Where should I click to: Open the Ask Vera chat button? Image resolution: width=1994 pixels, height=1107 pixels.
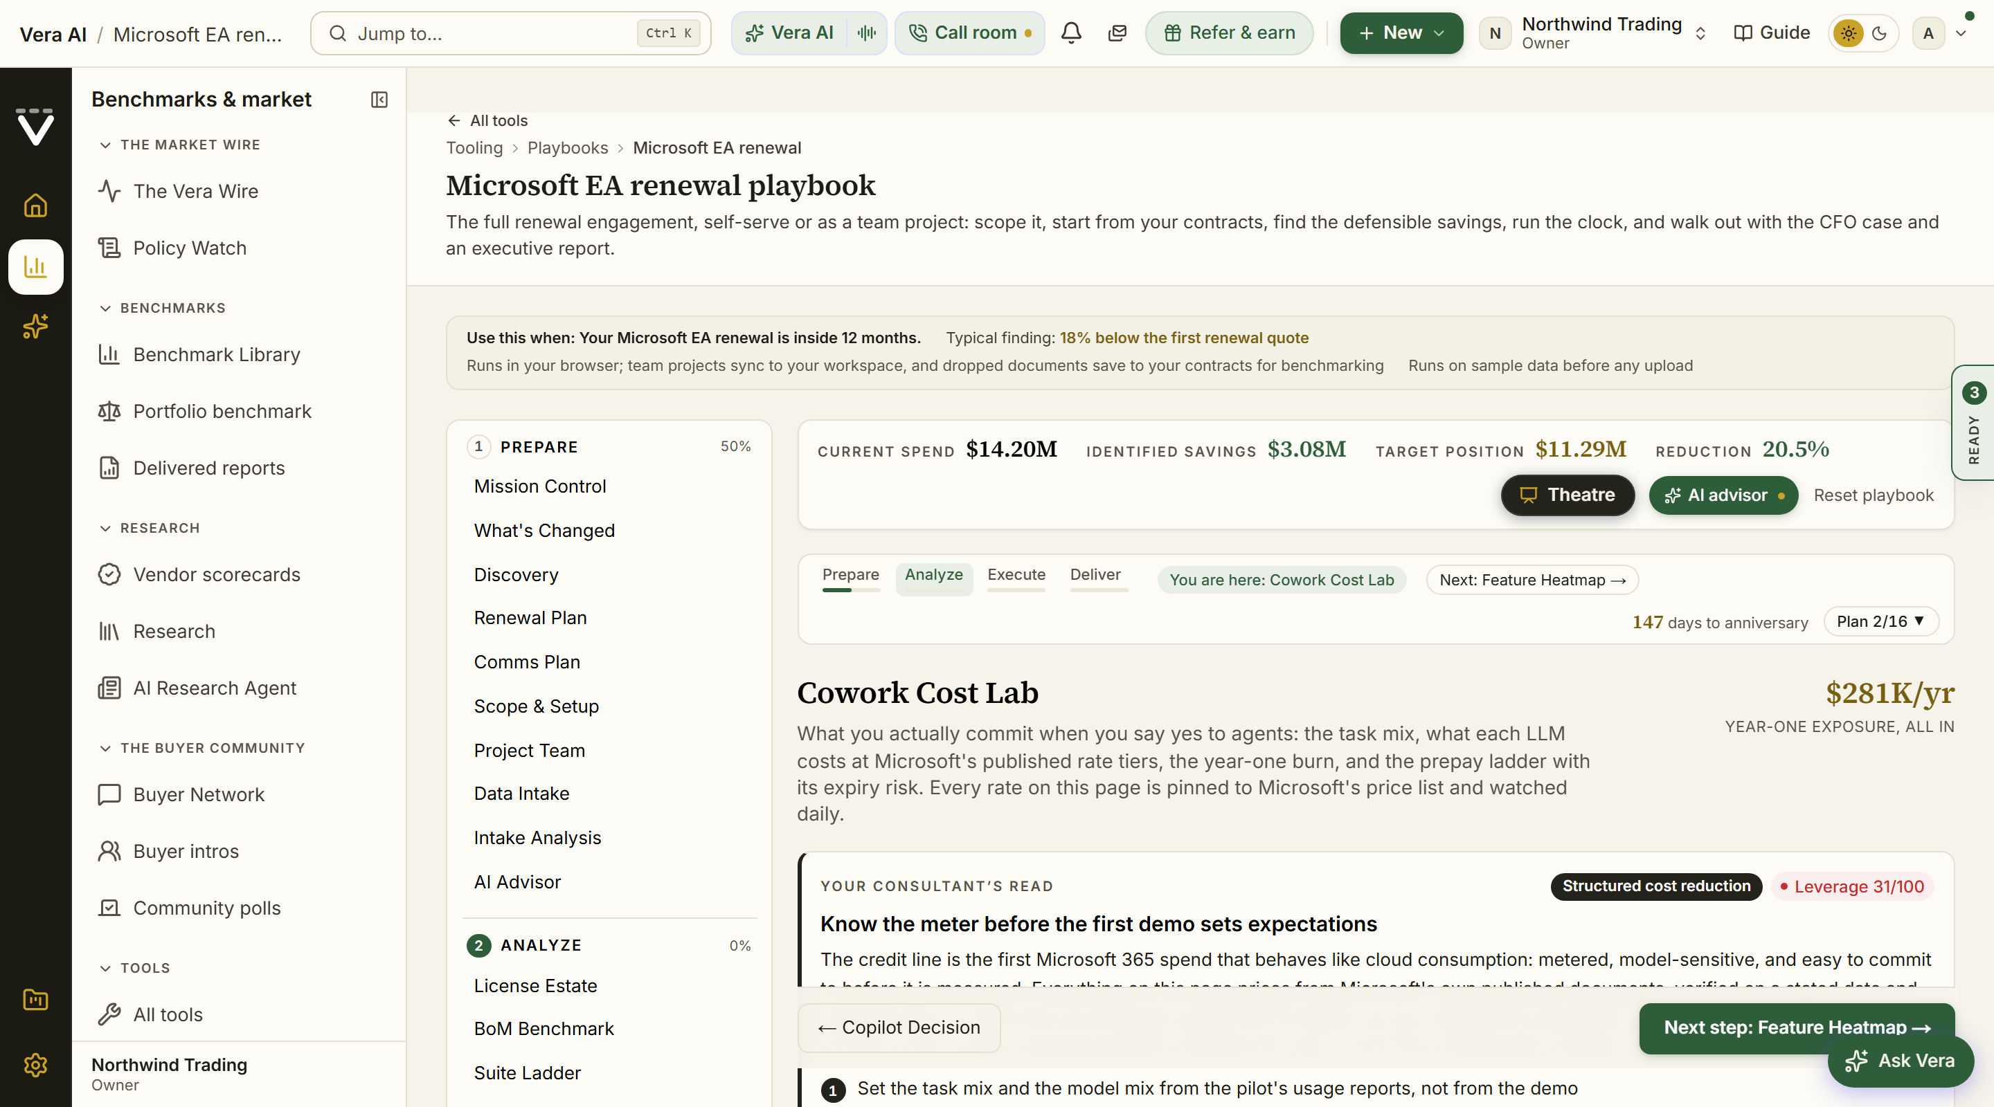1901,1061
